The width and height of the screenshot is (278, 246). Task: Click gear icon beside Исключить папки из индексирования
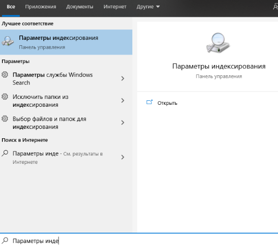point(5,96)
